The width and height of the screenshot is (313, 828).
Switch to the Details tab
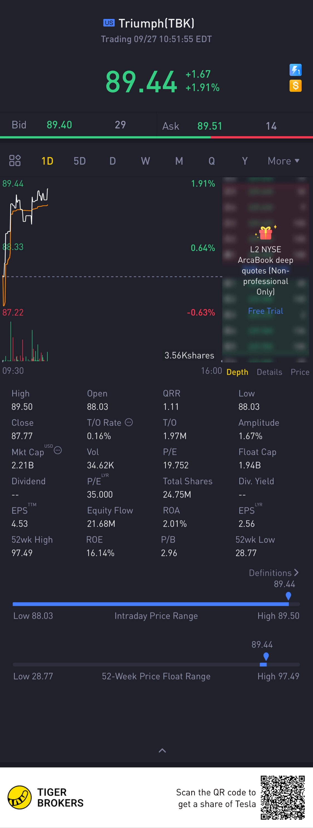point(269,372)
